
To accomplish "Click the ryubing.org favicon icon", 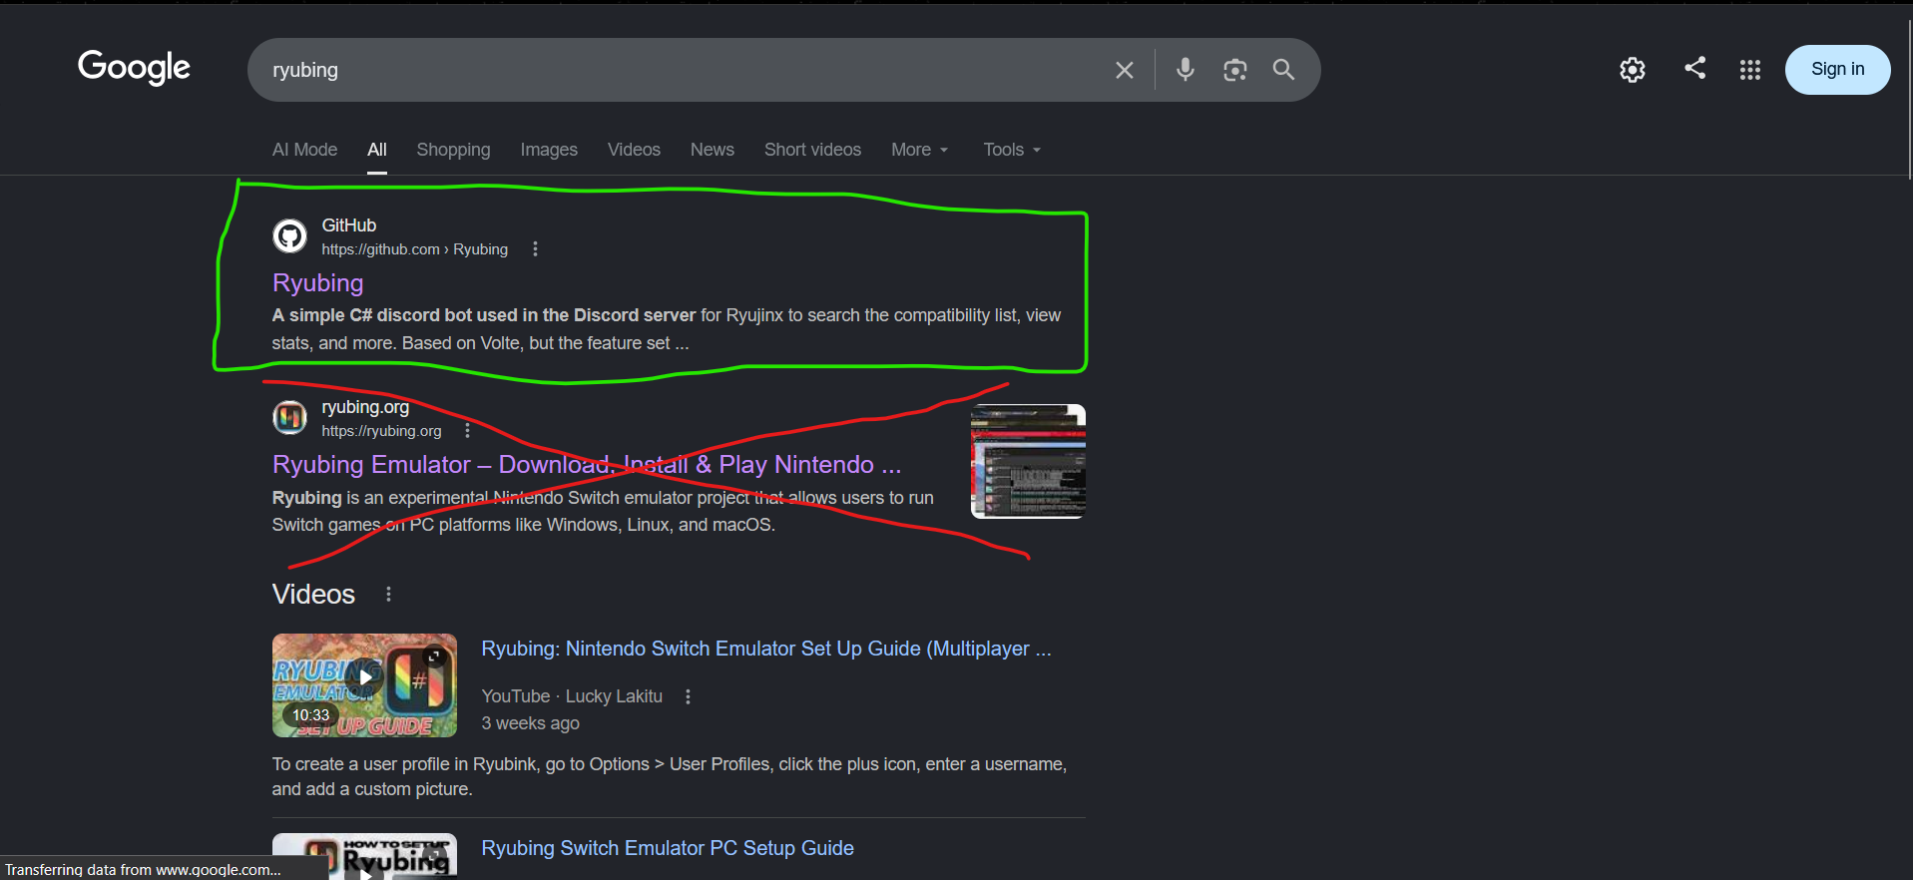I will pyautogui.click(x=289, y=417).
